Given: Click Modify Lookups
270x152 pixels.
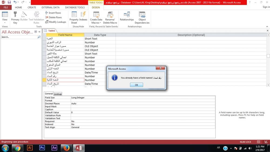Looking at the screenshot, I should [x=56, y=22].
